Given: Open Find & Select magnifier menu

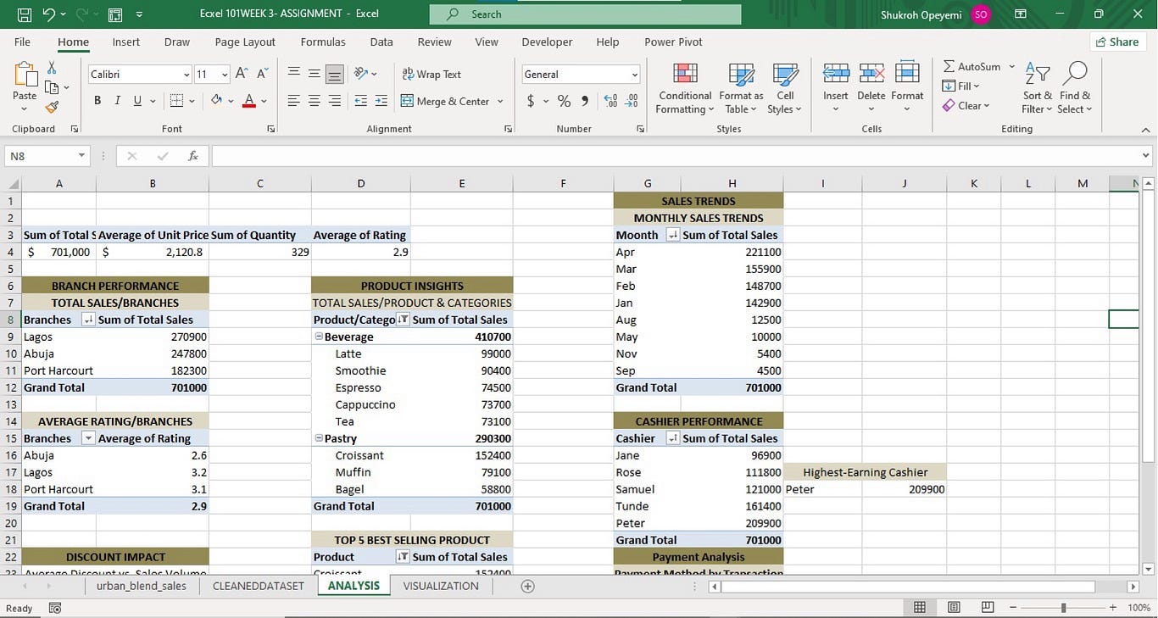Looking at the screenshot, I should point(1075,88).
